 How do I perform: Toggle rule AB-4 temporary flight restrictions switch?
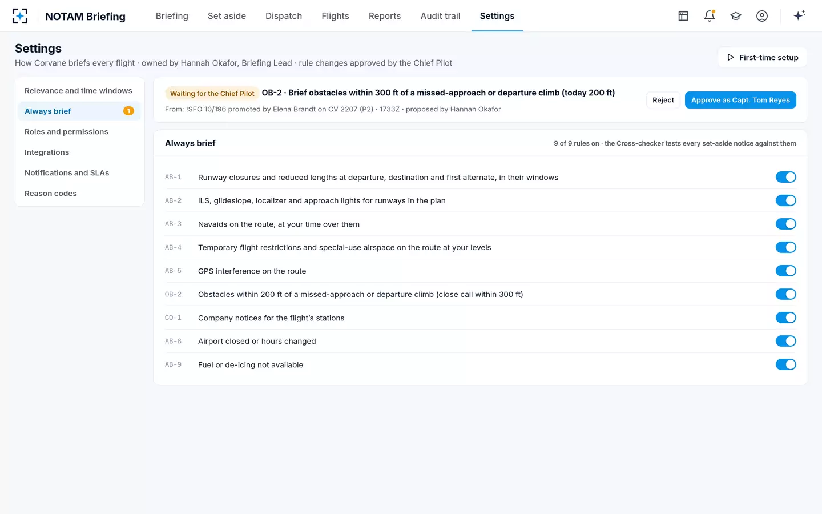(785, 247)
